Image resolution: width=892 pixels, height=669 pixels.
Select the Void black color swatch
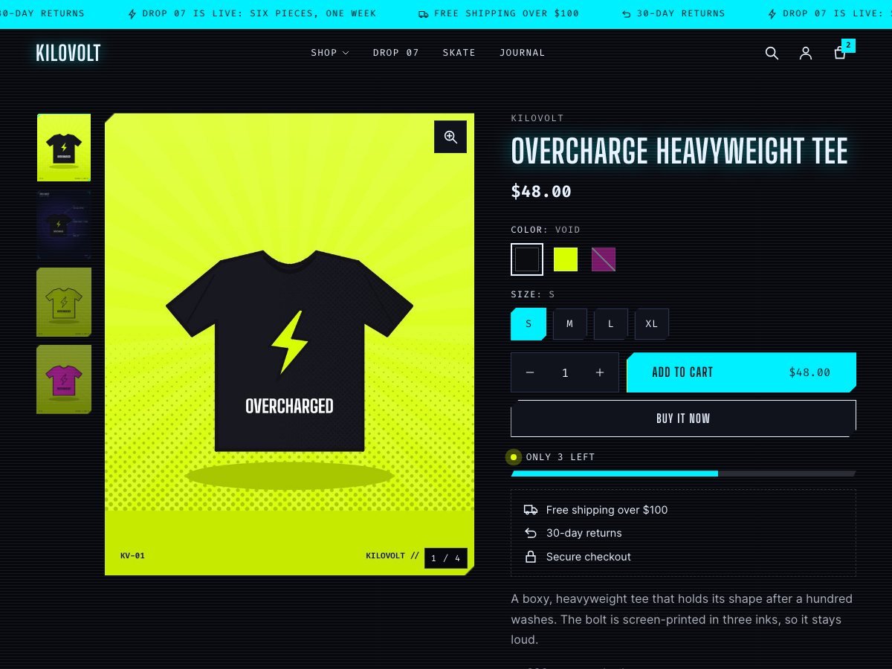click(x=527, y=259)
